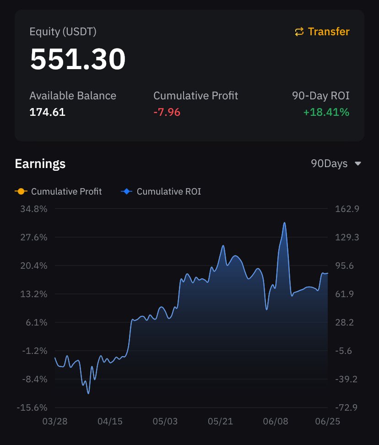379x445 pixels.
Task: Click the Available Balance label
Action: coord(73,96)
